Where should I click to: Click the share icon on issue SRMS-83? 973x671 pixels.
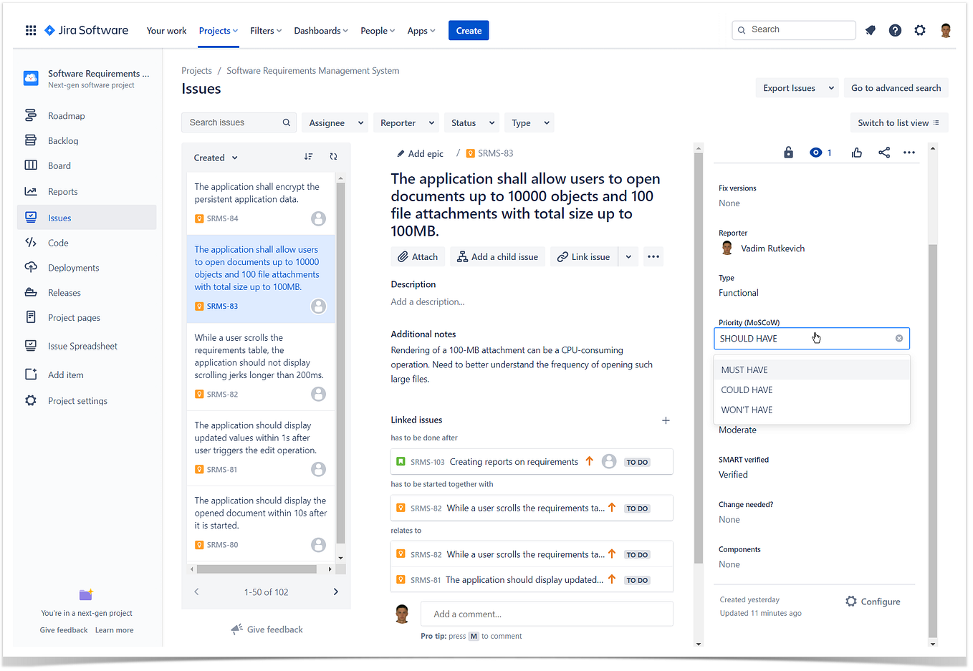pyautogui.click(x=884, y=152)
